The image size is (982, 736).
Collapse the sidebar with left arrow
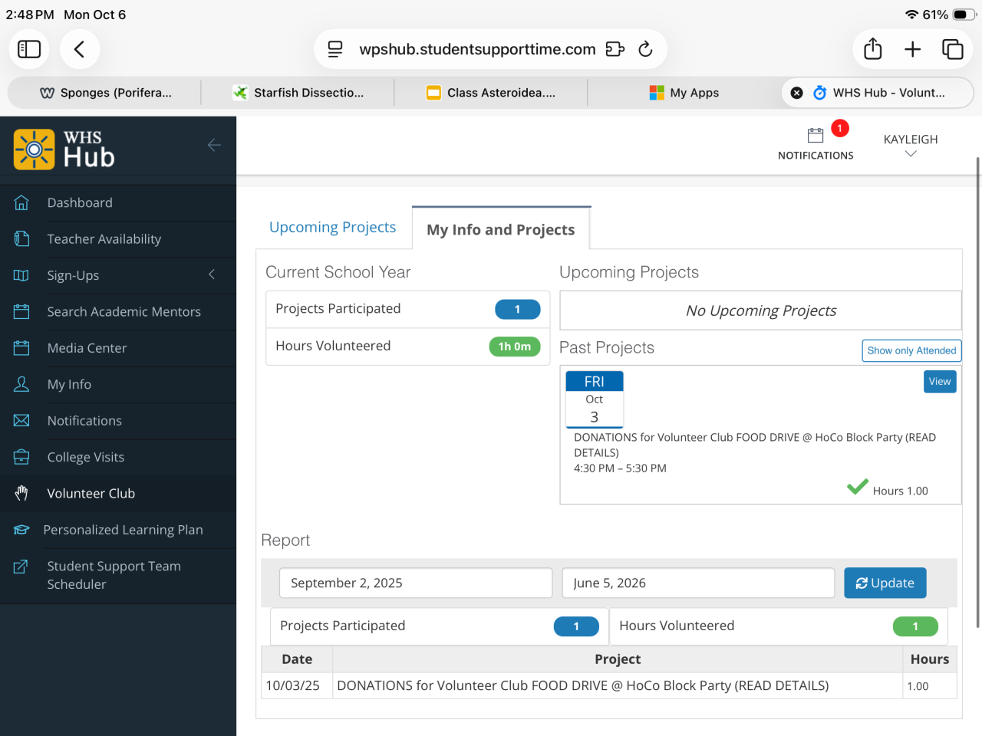pos(214,145)
